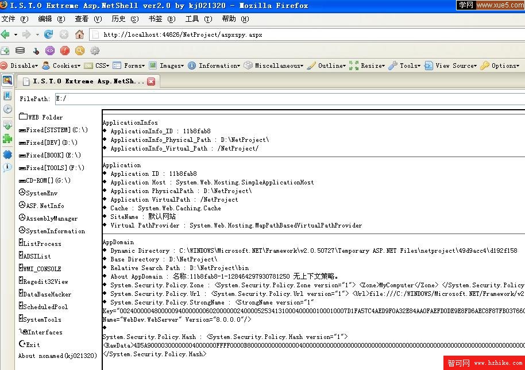Expand the Disable dropdown
Screen dimensions: 525x370
(20, 65)
